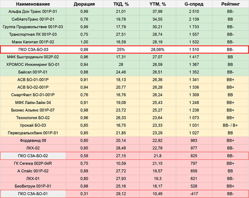Click the 'Рейтинг' column header
Viewport: 249px width, 198px height.
pyautogui.click(x=230, y=4)
